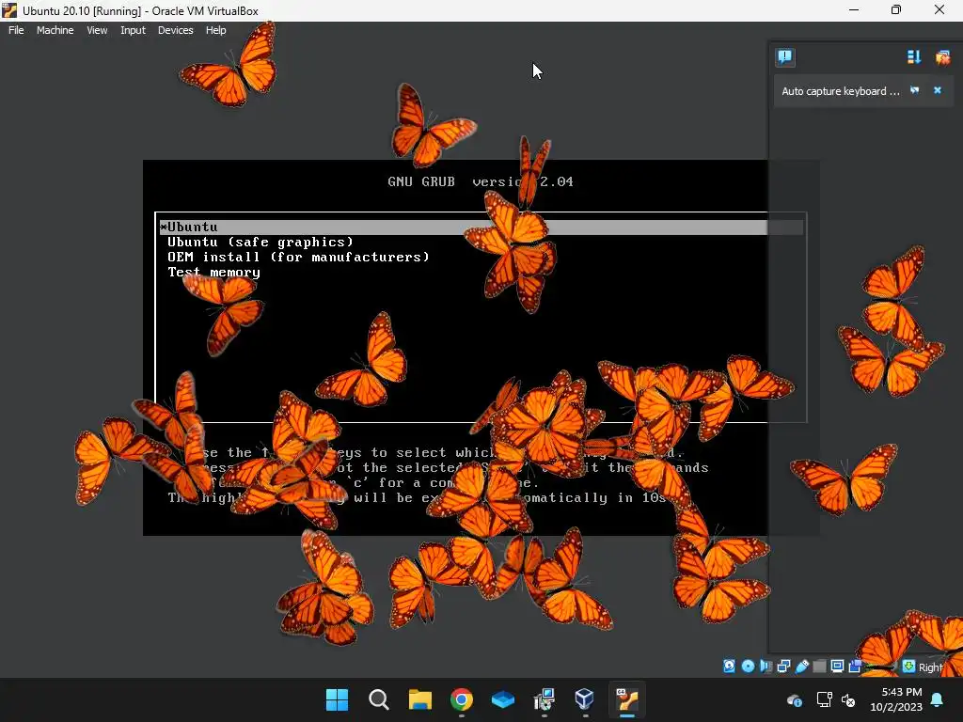Select OEM install (for manufacturers) entry
The height and width of the screenshot is (722, 963).
(298, 257)
